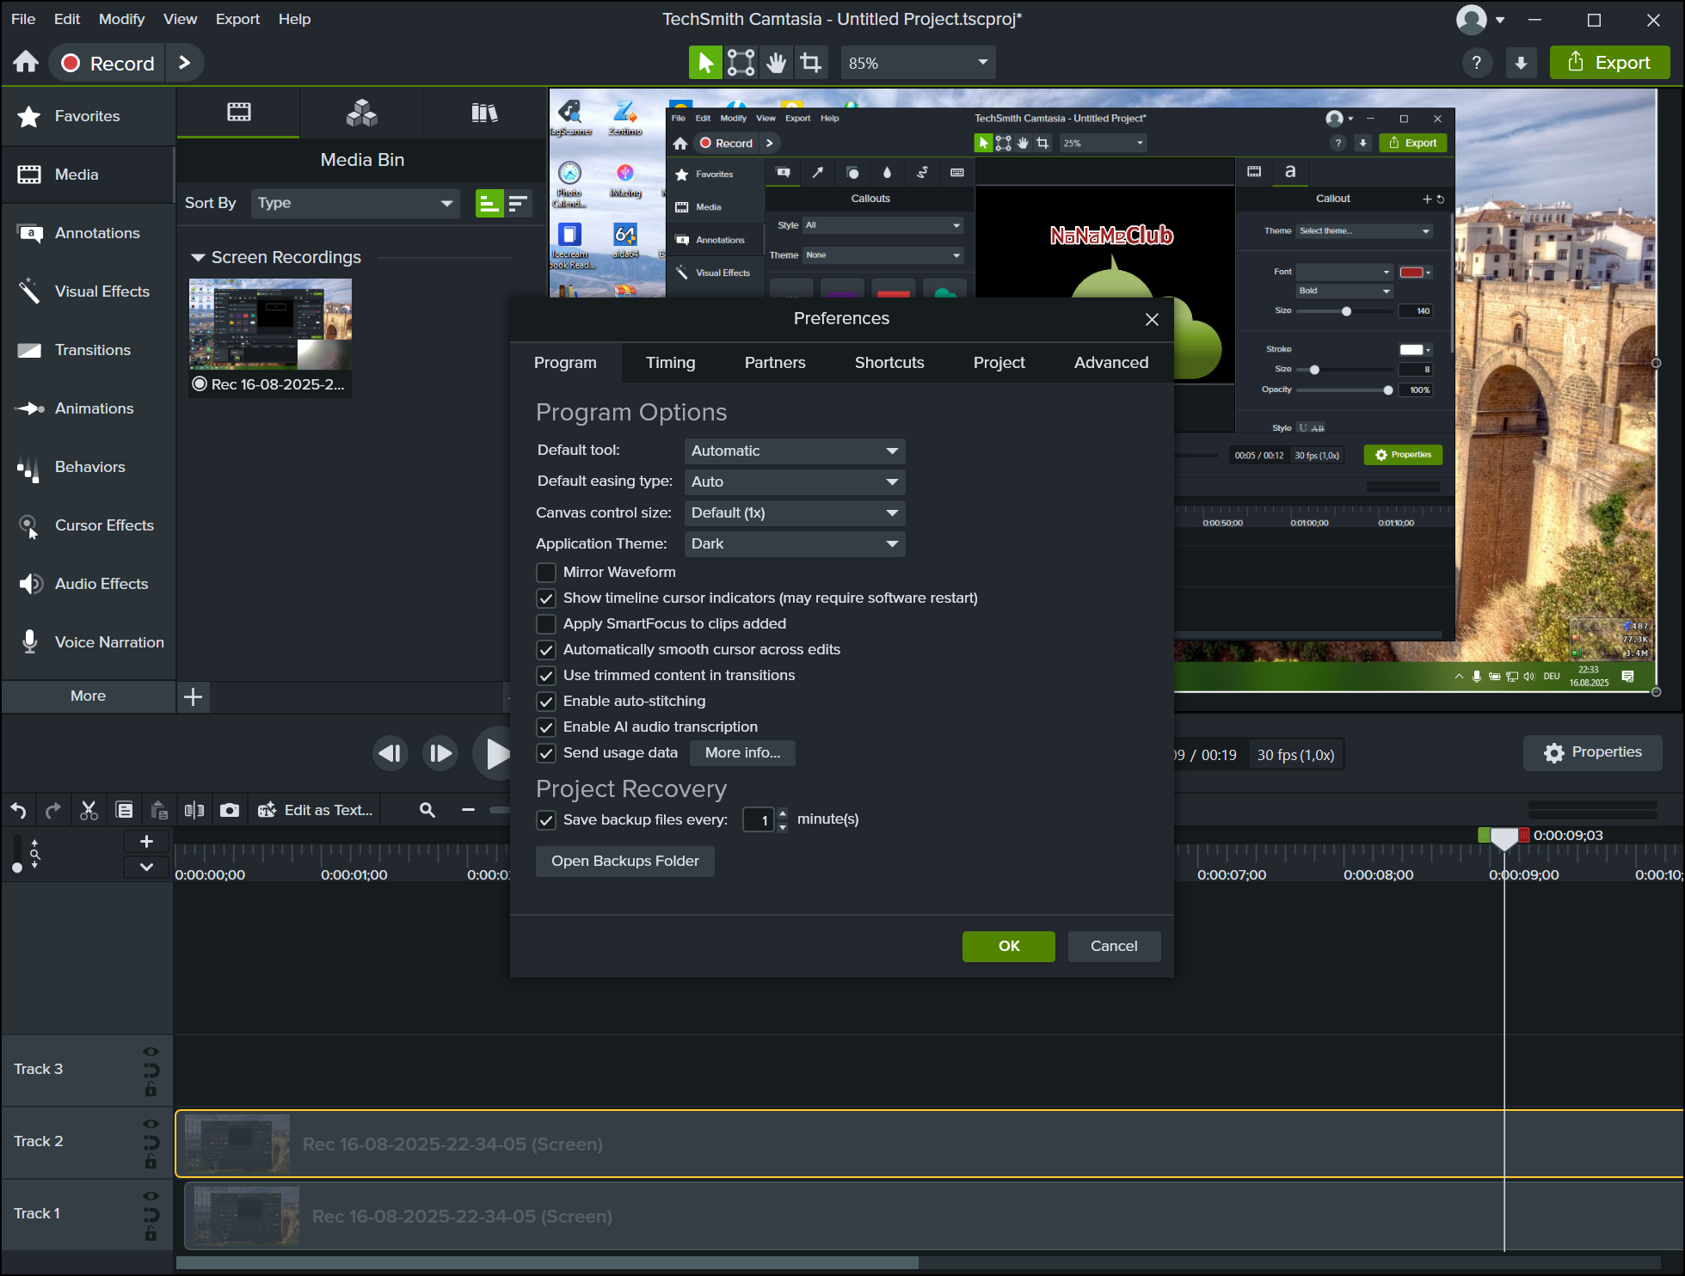Viewport: 1685px width, 1276px height.
Task: Select the Crop tool in canvas toolbar
Action: point(810,63)
